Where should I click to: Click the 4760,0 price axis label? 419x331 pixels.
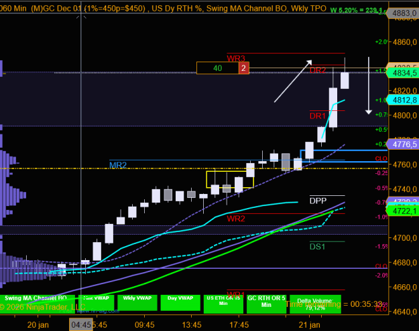405,164
